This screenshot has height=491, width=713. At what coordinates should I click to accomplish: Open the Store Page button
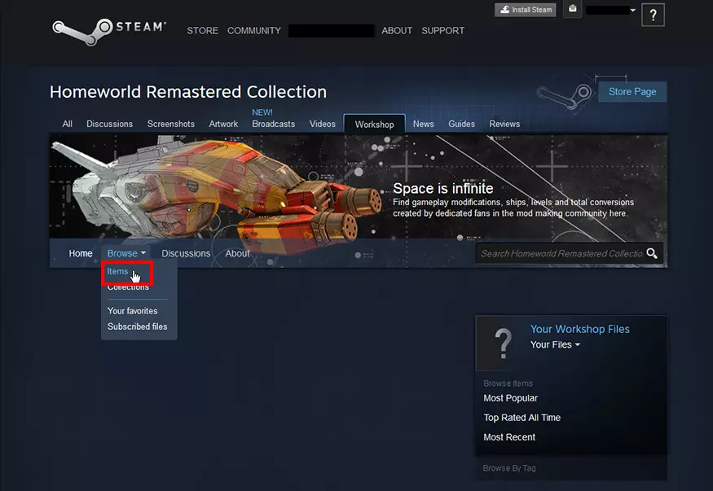click(632, 92)
